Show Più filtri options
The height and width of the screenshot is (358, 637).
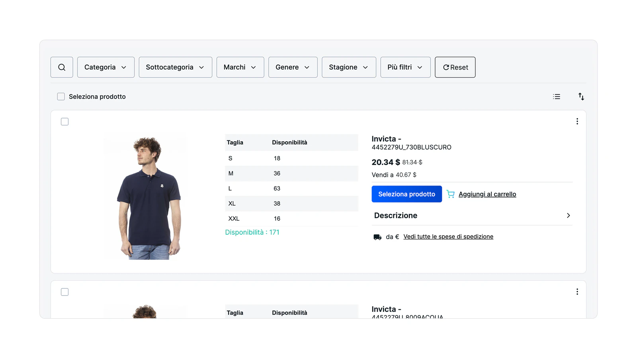pyautogui.click(x=406, y=67)
